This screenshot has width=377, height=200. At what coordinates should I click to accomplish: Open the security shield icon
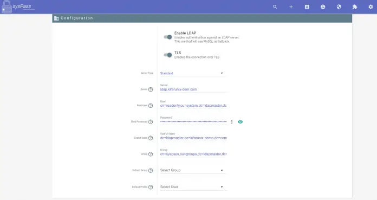point(339,7)
